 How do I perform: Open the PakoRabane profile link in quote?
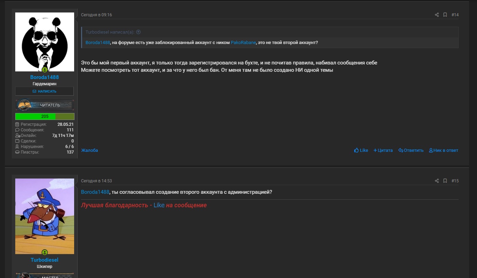point(243,43)
